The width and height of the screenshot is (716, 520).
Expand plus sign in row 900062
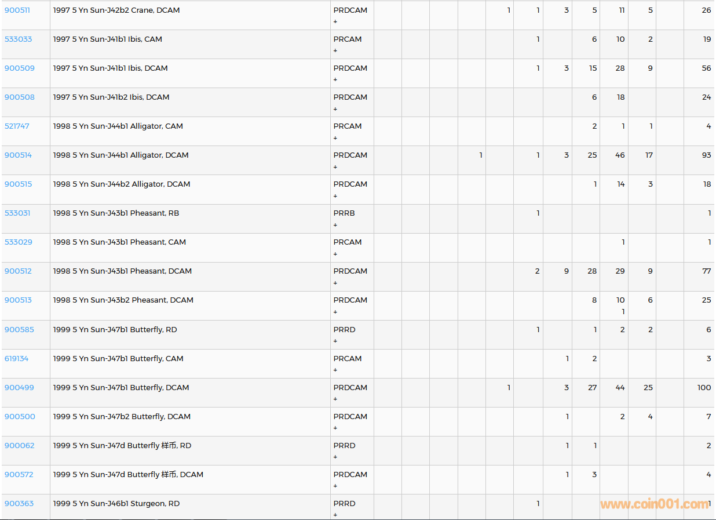(x=335, y=457)
